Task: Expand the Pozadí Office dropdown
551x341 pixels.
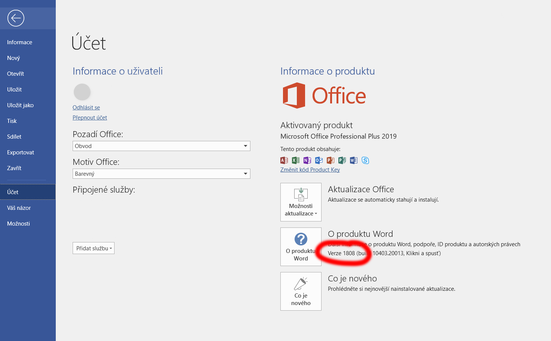Action: point(161,146)
